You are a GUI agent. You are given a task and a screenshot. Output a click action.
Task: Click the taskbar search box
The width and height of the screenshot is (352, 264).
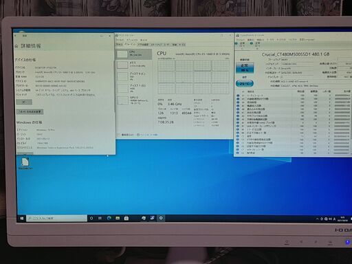[56, 219]
